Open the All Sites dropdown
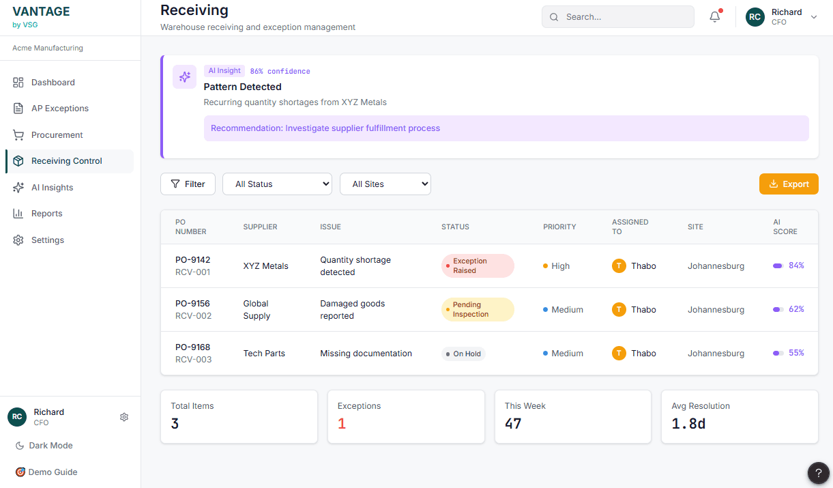Screen dimensions: 833x488 pos(385,184)
